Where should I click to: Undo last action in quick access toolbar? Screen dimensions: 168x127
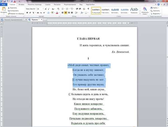click(x=8, y=1)
